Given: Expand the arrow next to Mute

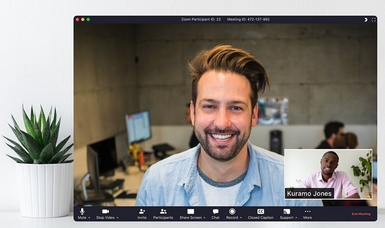Looking at the screenshot, I should (89, 218).
